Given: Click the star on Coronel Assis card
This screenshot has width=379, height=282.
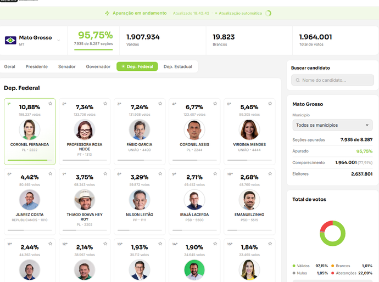Looking at the screenshot, I should click(215, 104).
